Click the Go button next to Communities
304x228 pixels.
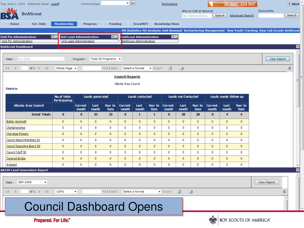click(x=132, y=3)
